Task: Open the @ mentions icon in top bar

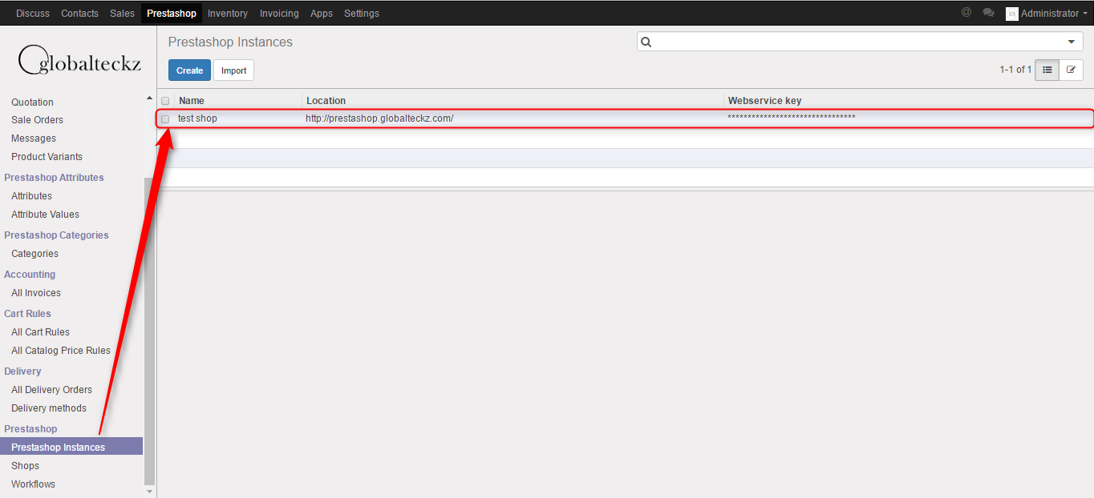Action: [x=966, y=13]
